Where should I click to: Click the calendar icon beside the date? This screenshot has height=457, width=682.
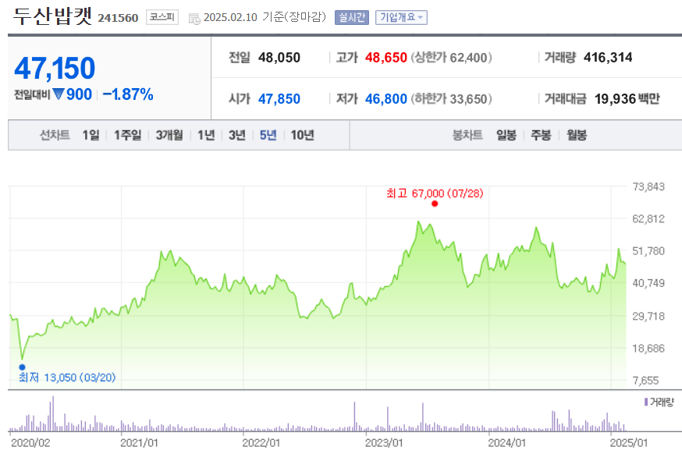pyautogui.click(x=194, y=18)
